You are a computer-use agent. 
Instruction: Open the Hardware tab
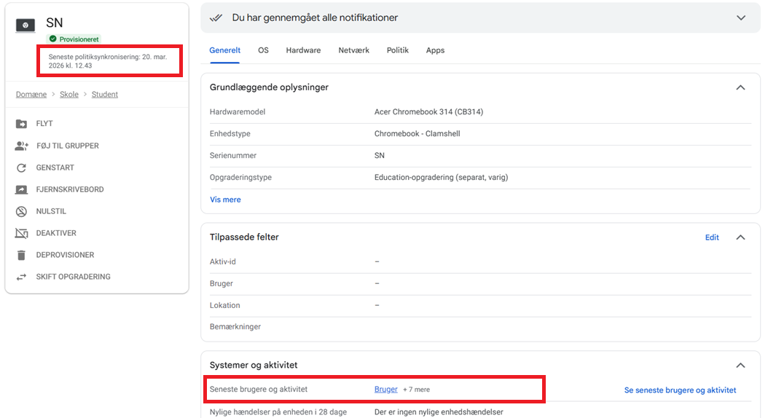pos(303,50)
